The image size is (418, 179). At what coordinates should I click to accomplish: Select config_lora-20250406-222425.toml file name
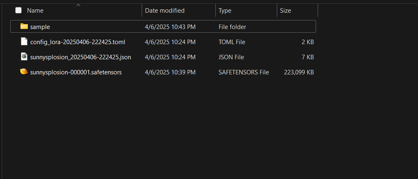click(77, 42)
